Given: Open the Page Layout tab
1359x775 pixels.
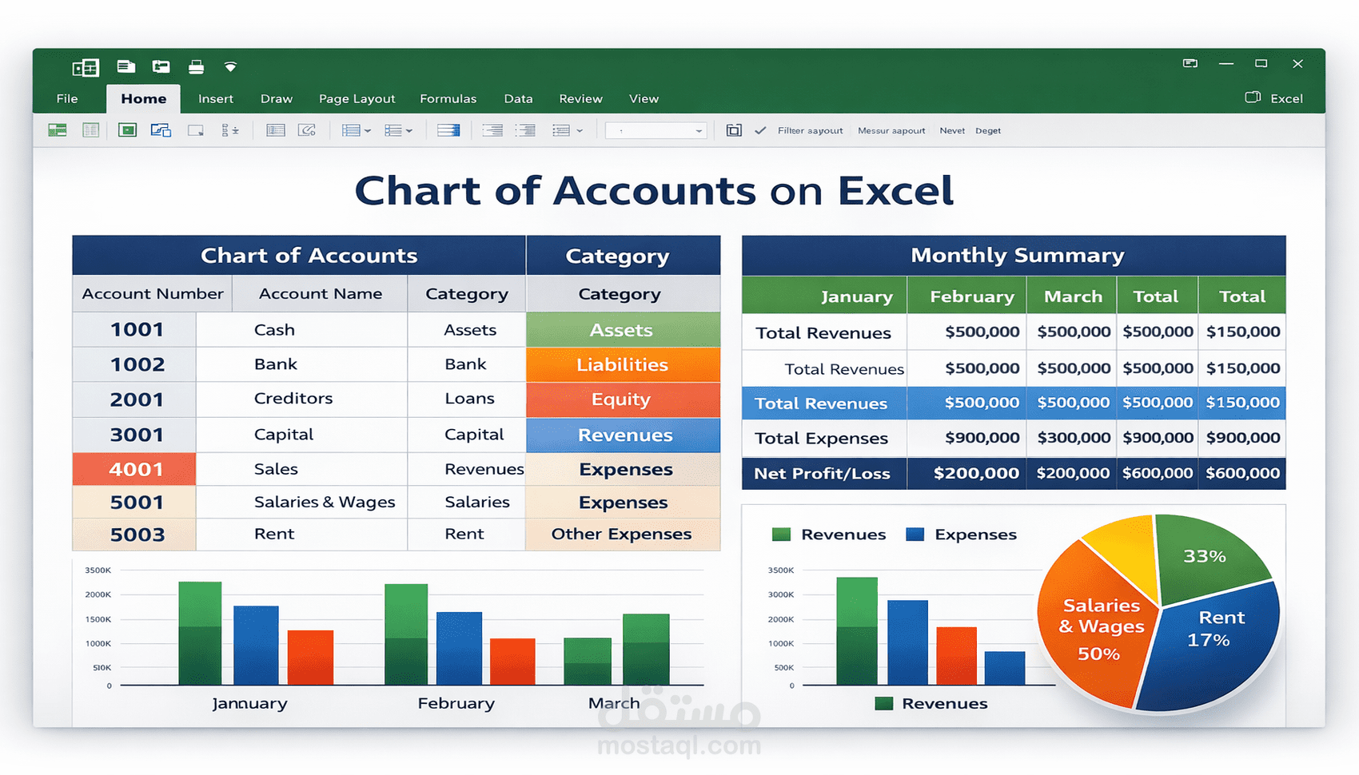Looking at the screenshot, I should pos(357,98).
